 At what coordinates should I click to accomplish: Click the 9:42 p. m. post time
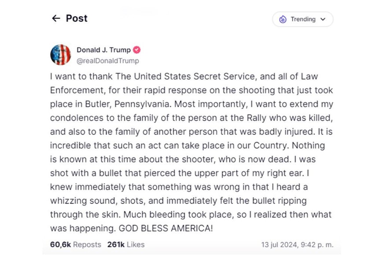click(314, 244)
